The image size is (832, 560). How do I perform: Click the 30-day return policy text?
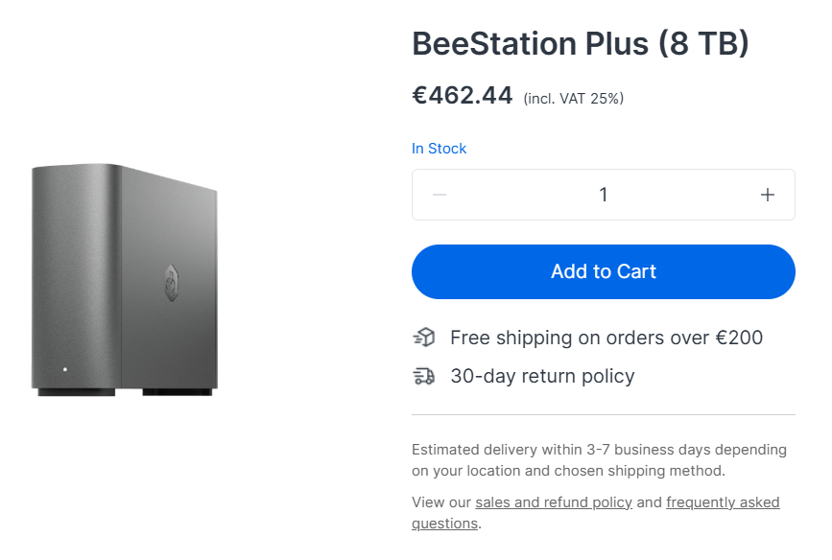point(542,376)
